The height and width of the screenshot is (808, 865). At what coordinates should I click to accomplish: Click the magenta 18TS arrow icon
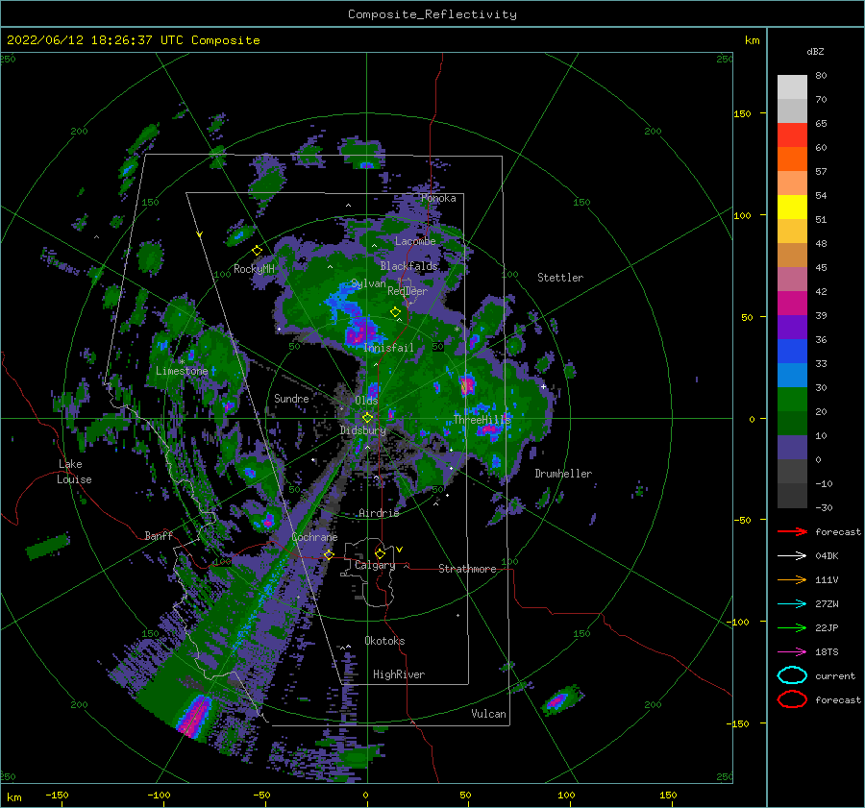[x=792, y=652]
